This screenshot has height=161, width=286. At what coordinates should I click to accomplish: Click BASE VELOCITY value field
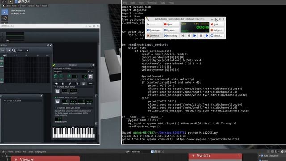[x=59, y=119]
